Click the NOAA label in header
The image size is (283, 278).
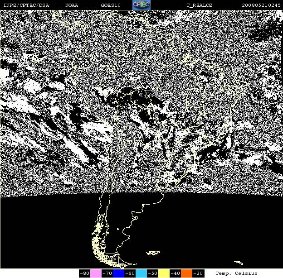[x=72, y=5]
